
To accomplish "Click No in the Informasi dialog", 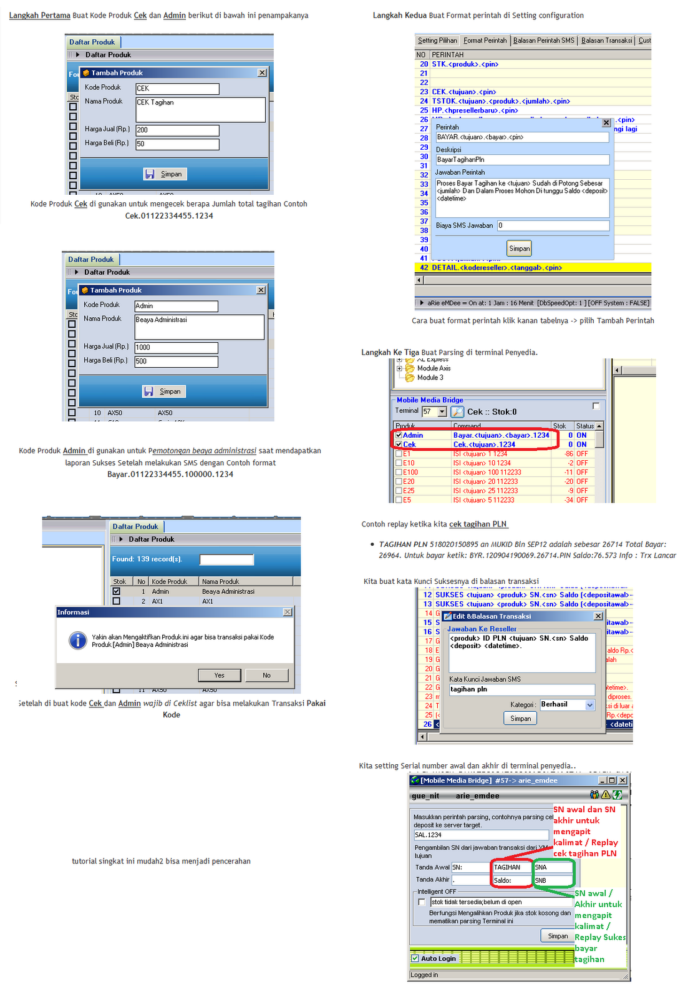I will tap(266, 675).
